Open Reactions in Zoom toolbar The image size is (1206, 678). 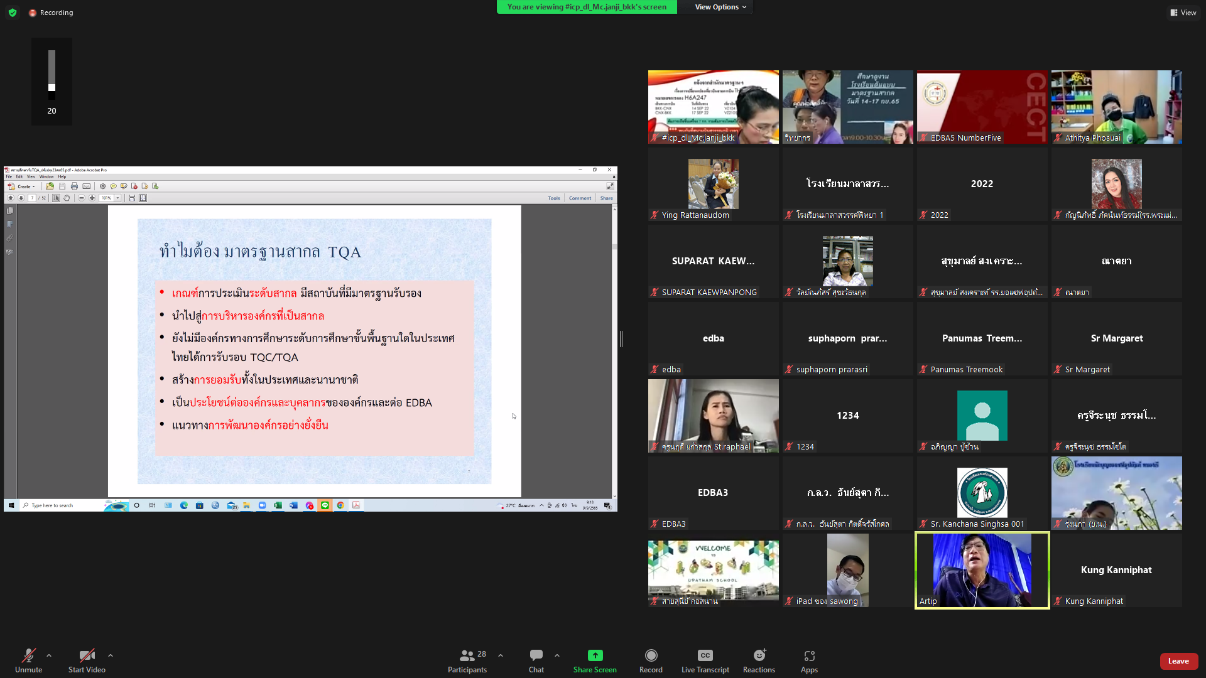tap(759, 661)
